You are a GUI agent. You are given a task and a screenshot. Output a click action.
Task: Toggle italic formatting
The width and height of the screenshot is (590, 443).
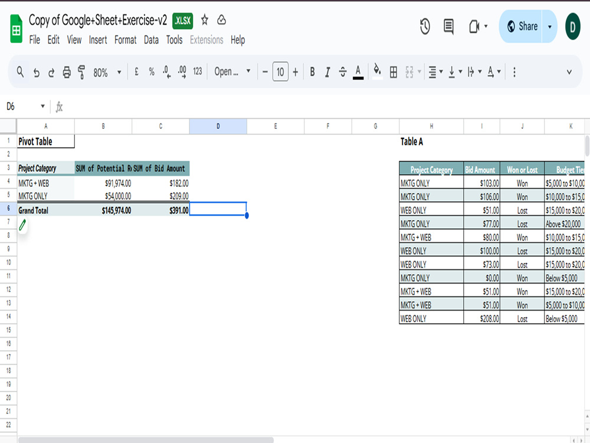click(327, 71)
